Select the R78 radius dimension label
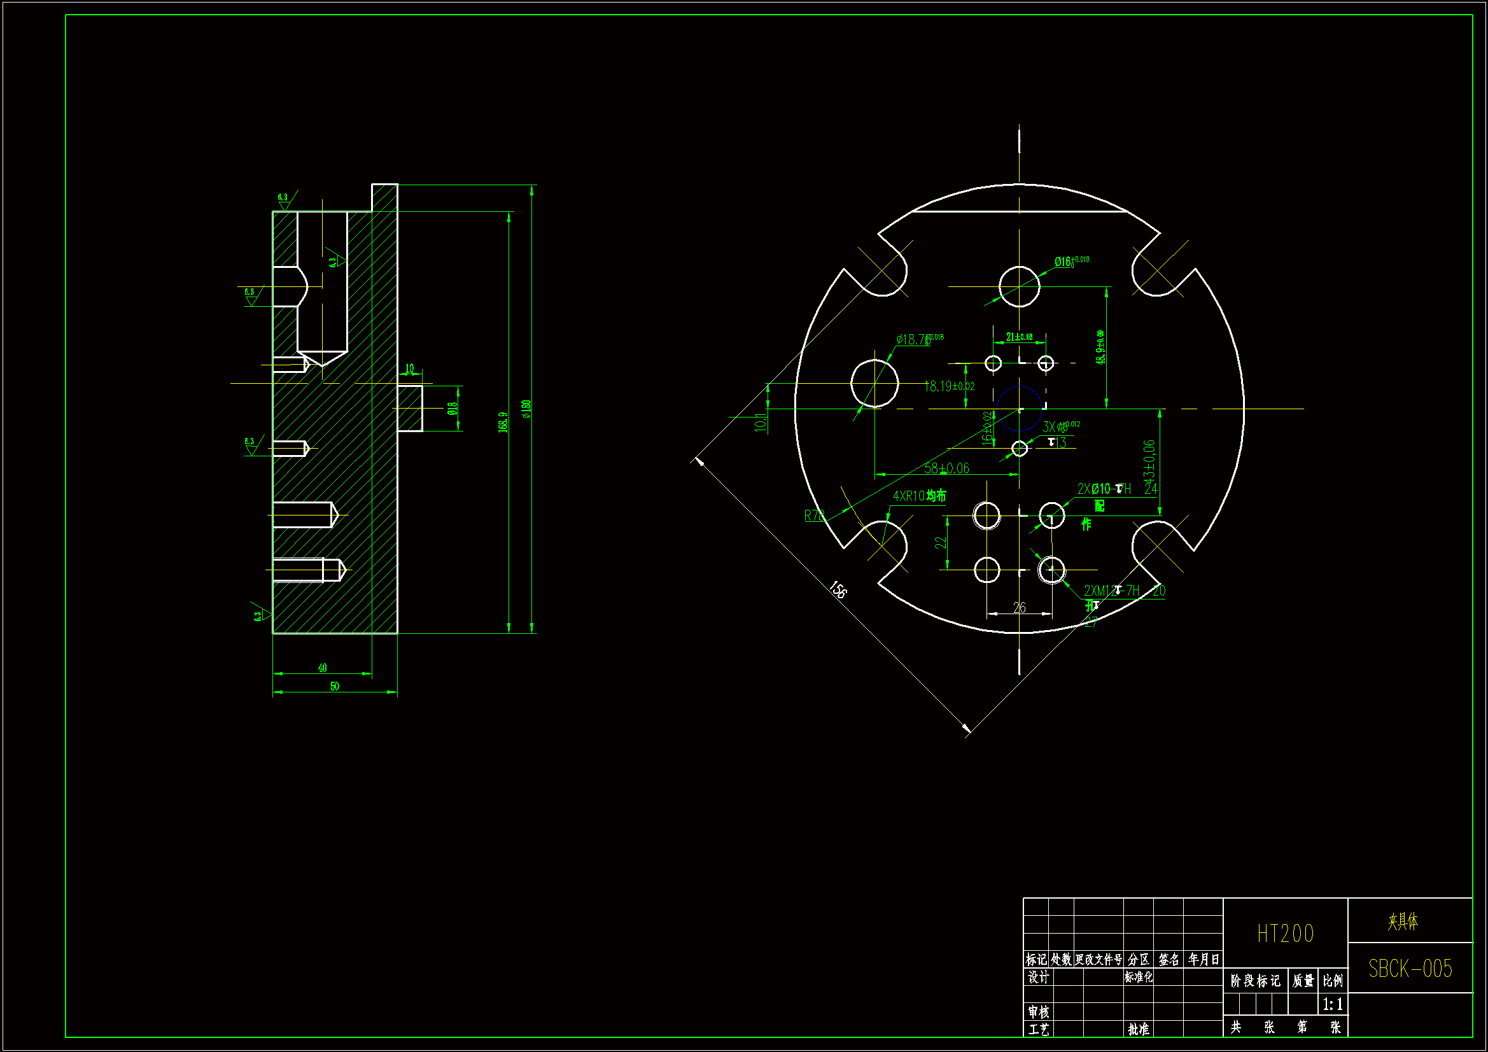Viewport: 1488px width, 1052px height. (814, 516)
